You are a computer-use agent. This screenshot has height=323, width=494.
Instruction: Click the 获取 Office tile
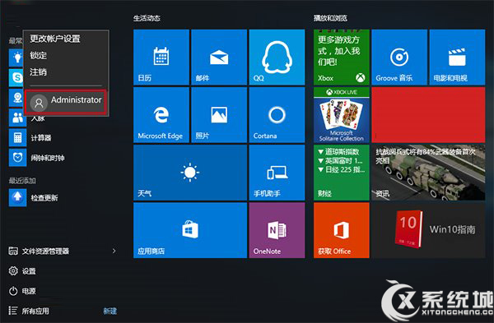pyautogui.click(x=341, y=230)
